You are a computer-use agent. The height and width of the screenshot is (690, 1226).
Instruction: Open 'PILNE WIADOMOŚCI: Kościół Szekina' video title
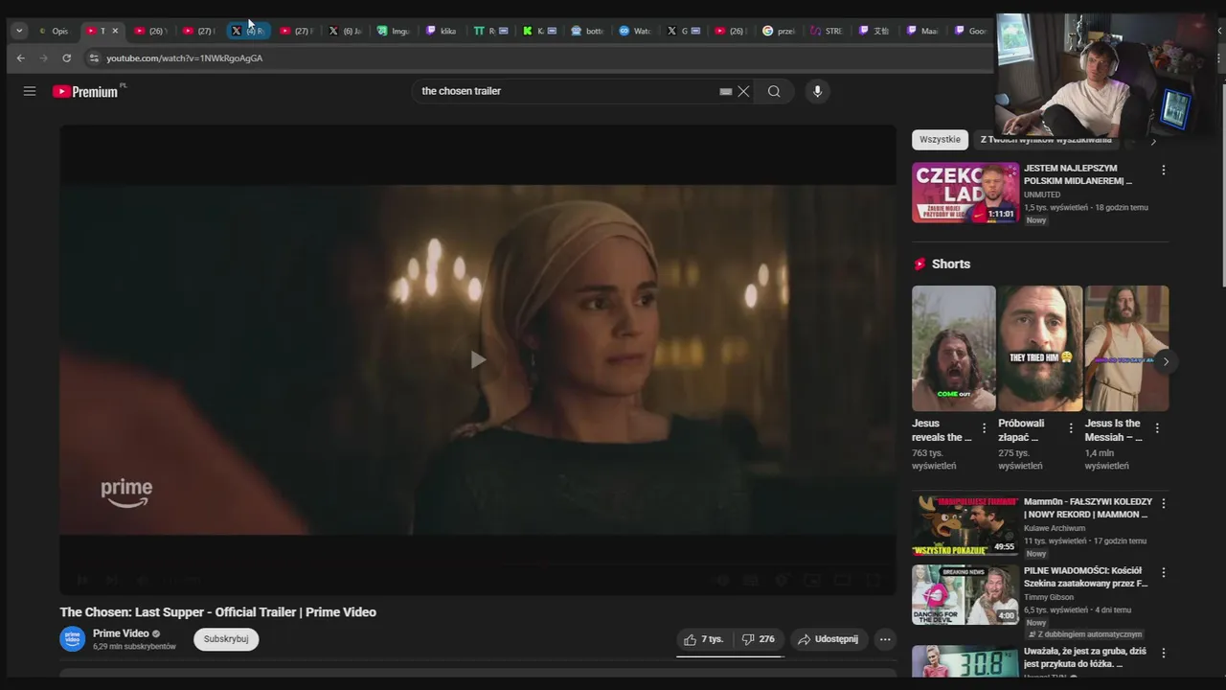1085,577
